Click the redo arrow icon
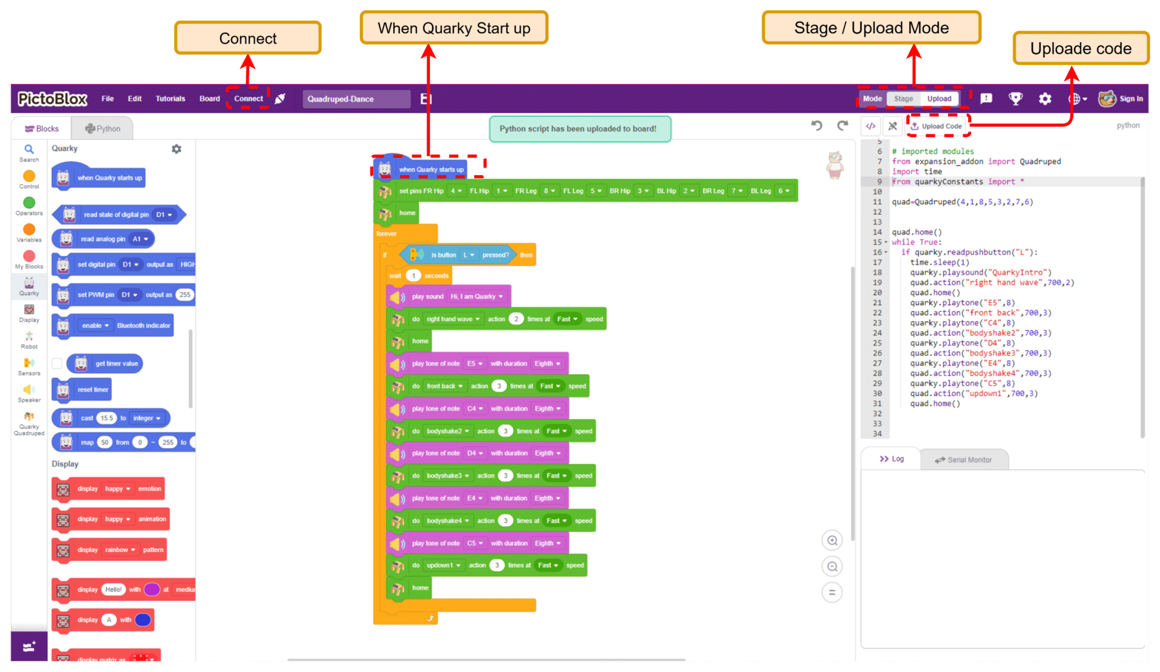1160x672 pixels. coord(843,125)
